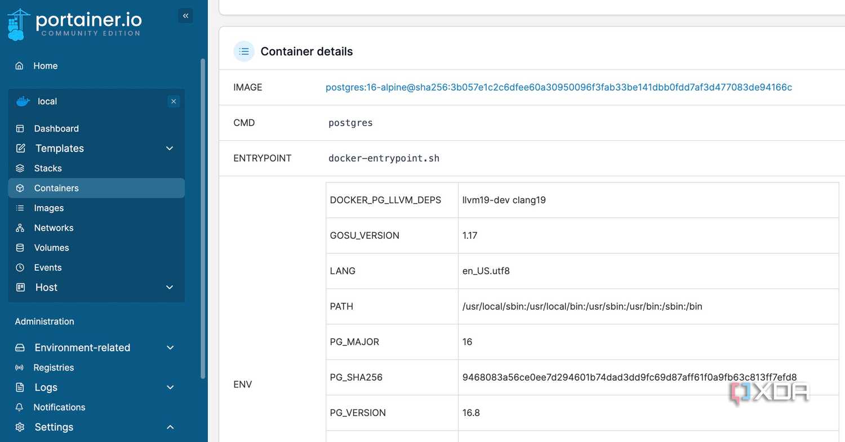Collapse the Settings chevron
Viewport: 845px width, 442px height.
pos(170,427)
